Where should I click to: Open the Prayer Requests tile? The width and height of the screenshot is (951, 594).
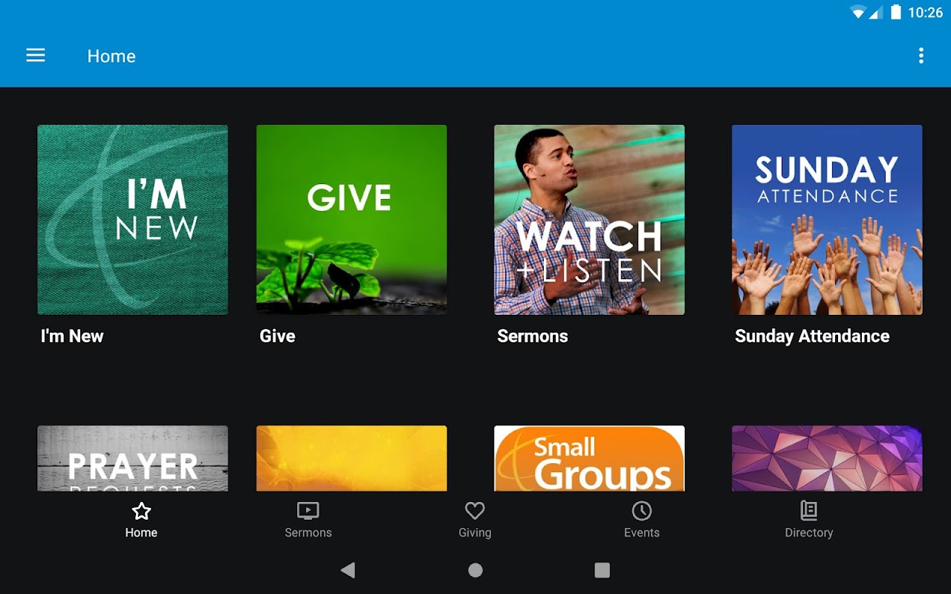(x=133, y=458)
